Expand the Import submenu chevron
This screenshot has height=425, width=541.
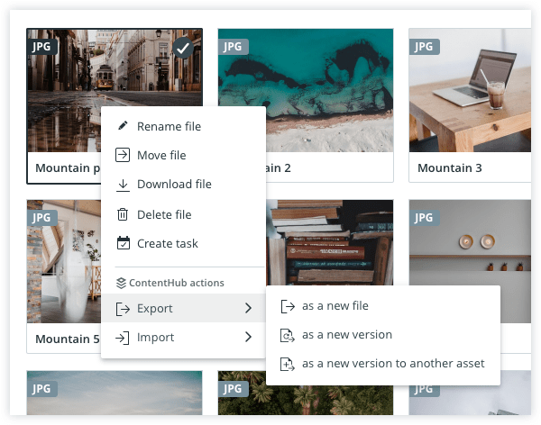pos(248,337)
